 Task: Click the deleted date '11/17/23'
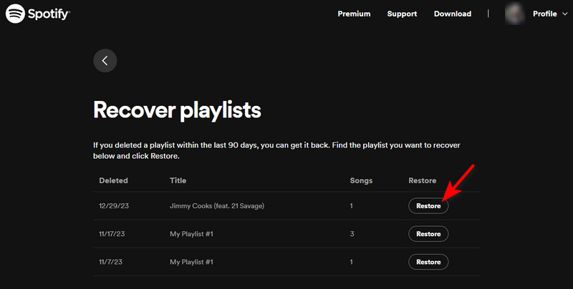click(112, 234)
